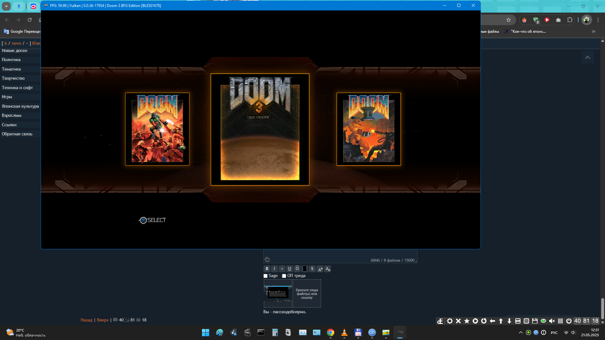The height and width of the screenshot is (340, 605).
Task: Open Chrome three-dot menu
Action: [x=598, y=20]
